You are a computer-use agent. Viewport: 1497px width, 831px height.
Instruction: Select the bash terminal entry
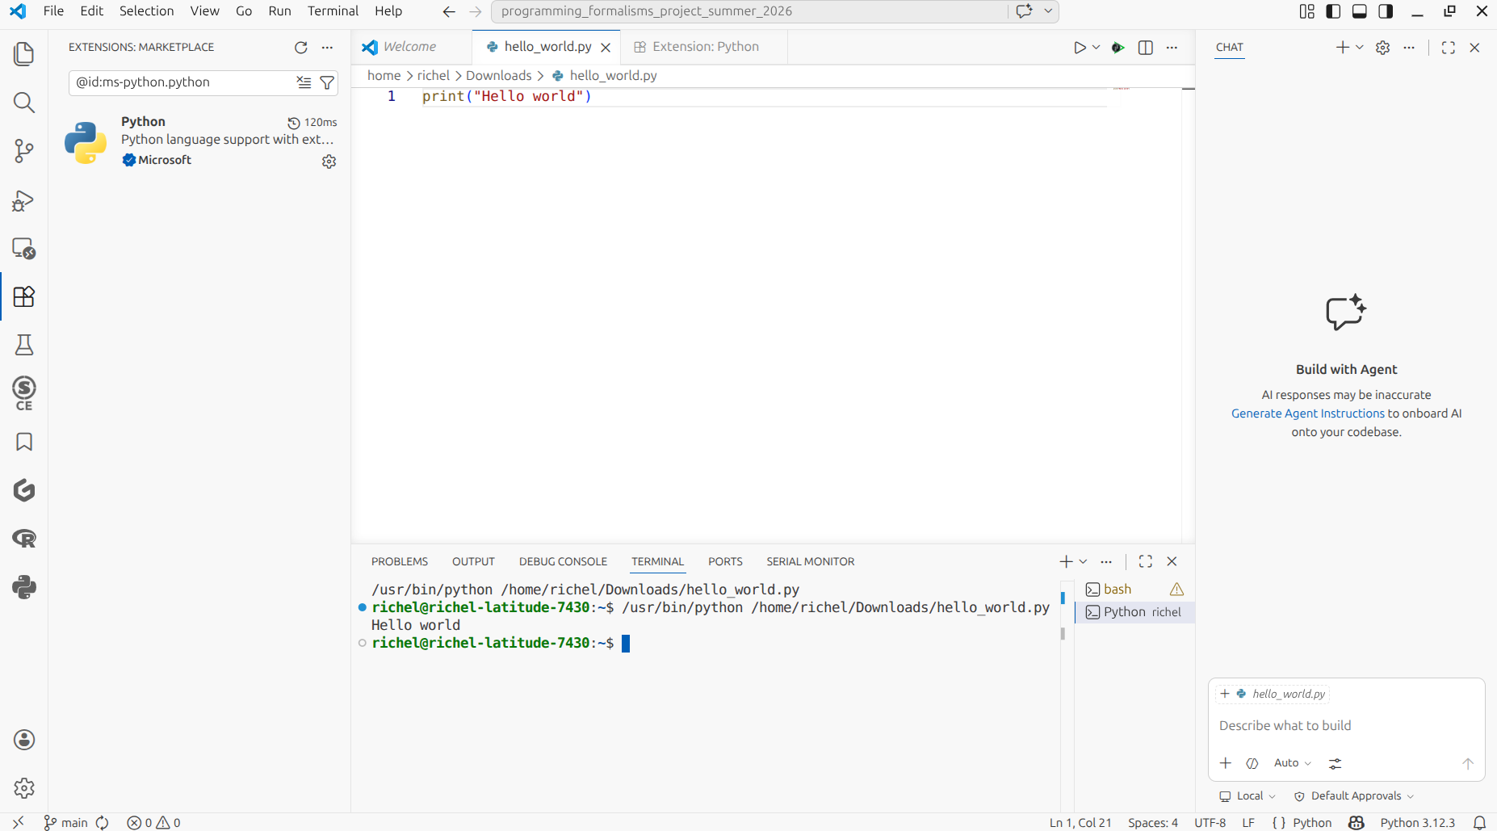click(1134, 590)
